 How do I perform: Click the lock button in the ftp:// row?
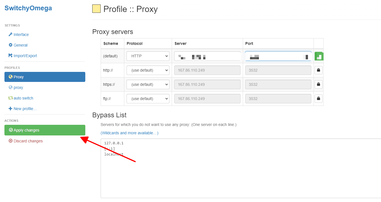(319, 99)
